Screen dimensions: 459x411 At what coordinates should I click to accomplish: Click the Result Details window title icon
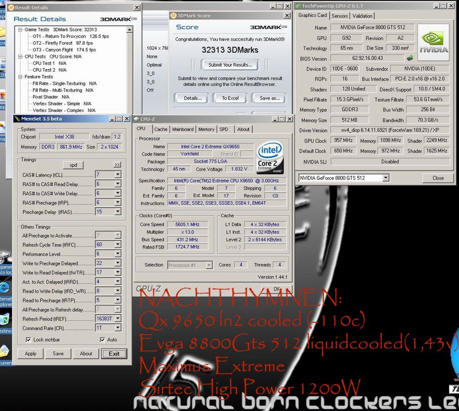tap(12, 7)
